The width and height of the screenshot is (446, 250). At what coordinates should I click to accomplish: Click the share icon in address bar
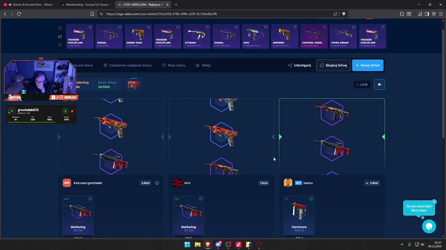pyautogui.click(x=335, y=14)
